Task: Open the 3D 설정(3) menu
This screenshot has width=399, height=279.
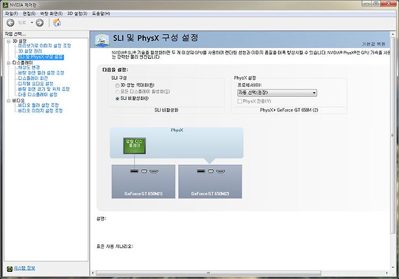Action: coord(77,13)
